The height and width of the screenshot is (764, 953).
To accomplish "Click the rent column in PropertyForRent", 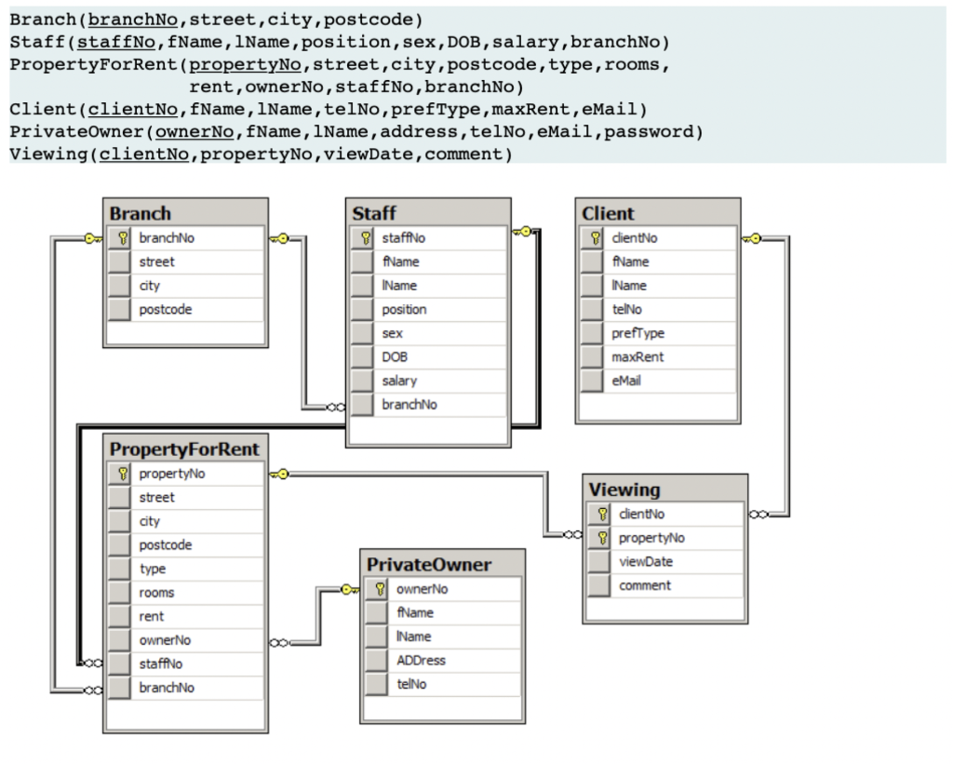I will 185,616.
